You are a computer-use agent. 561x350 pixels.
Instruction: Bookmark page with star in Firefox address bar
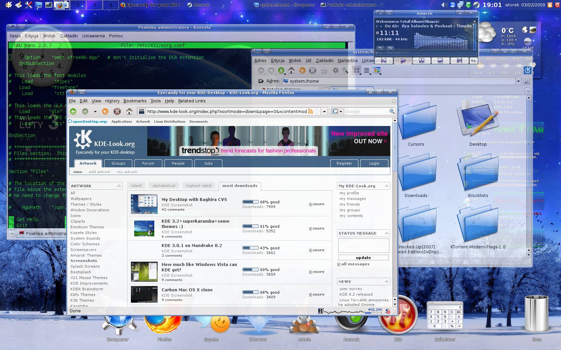click(x=317, y=111)
